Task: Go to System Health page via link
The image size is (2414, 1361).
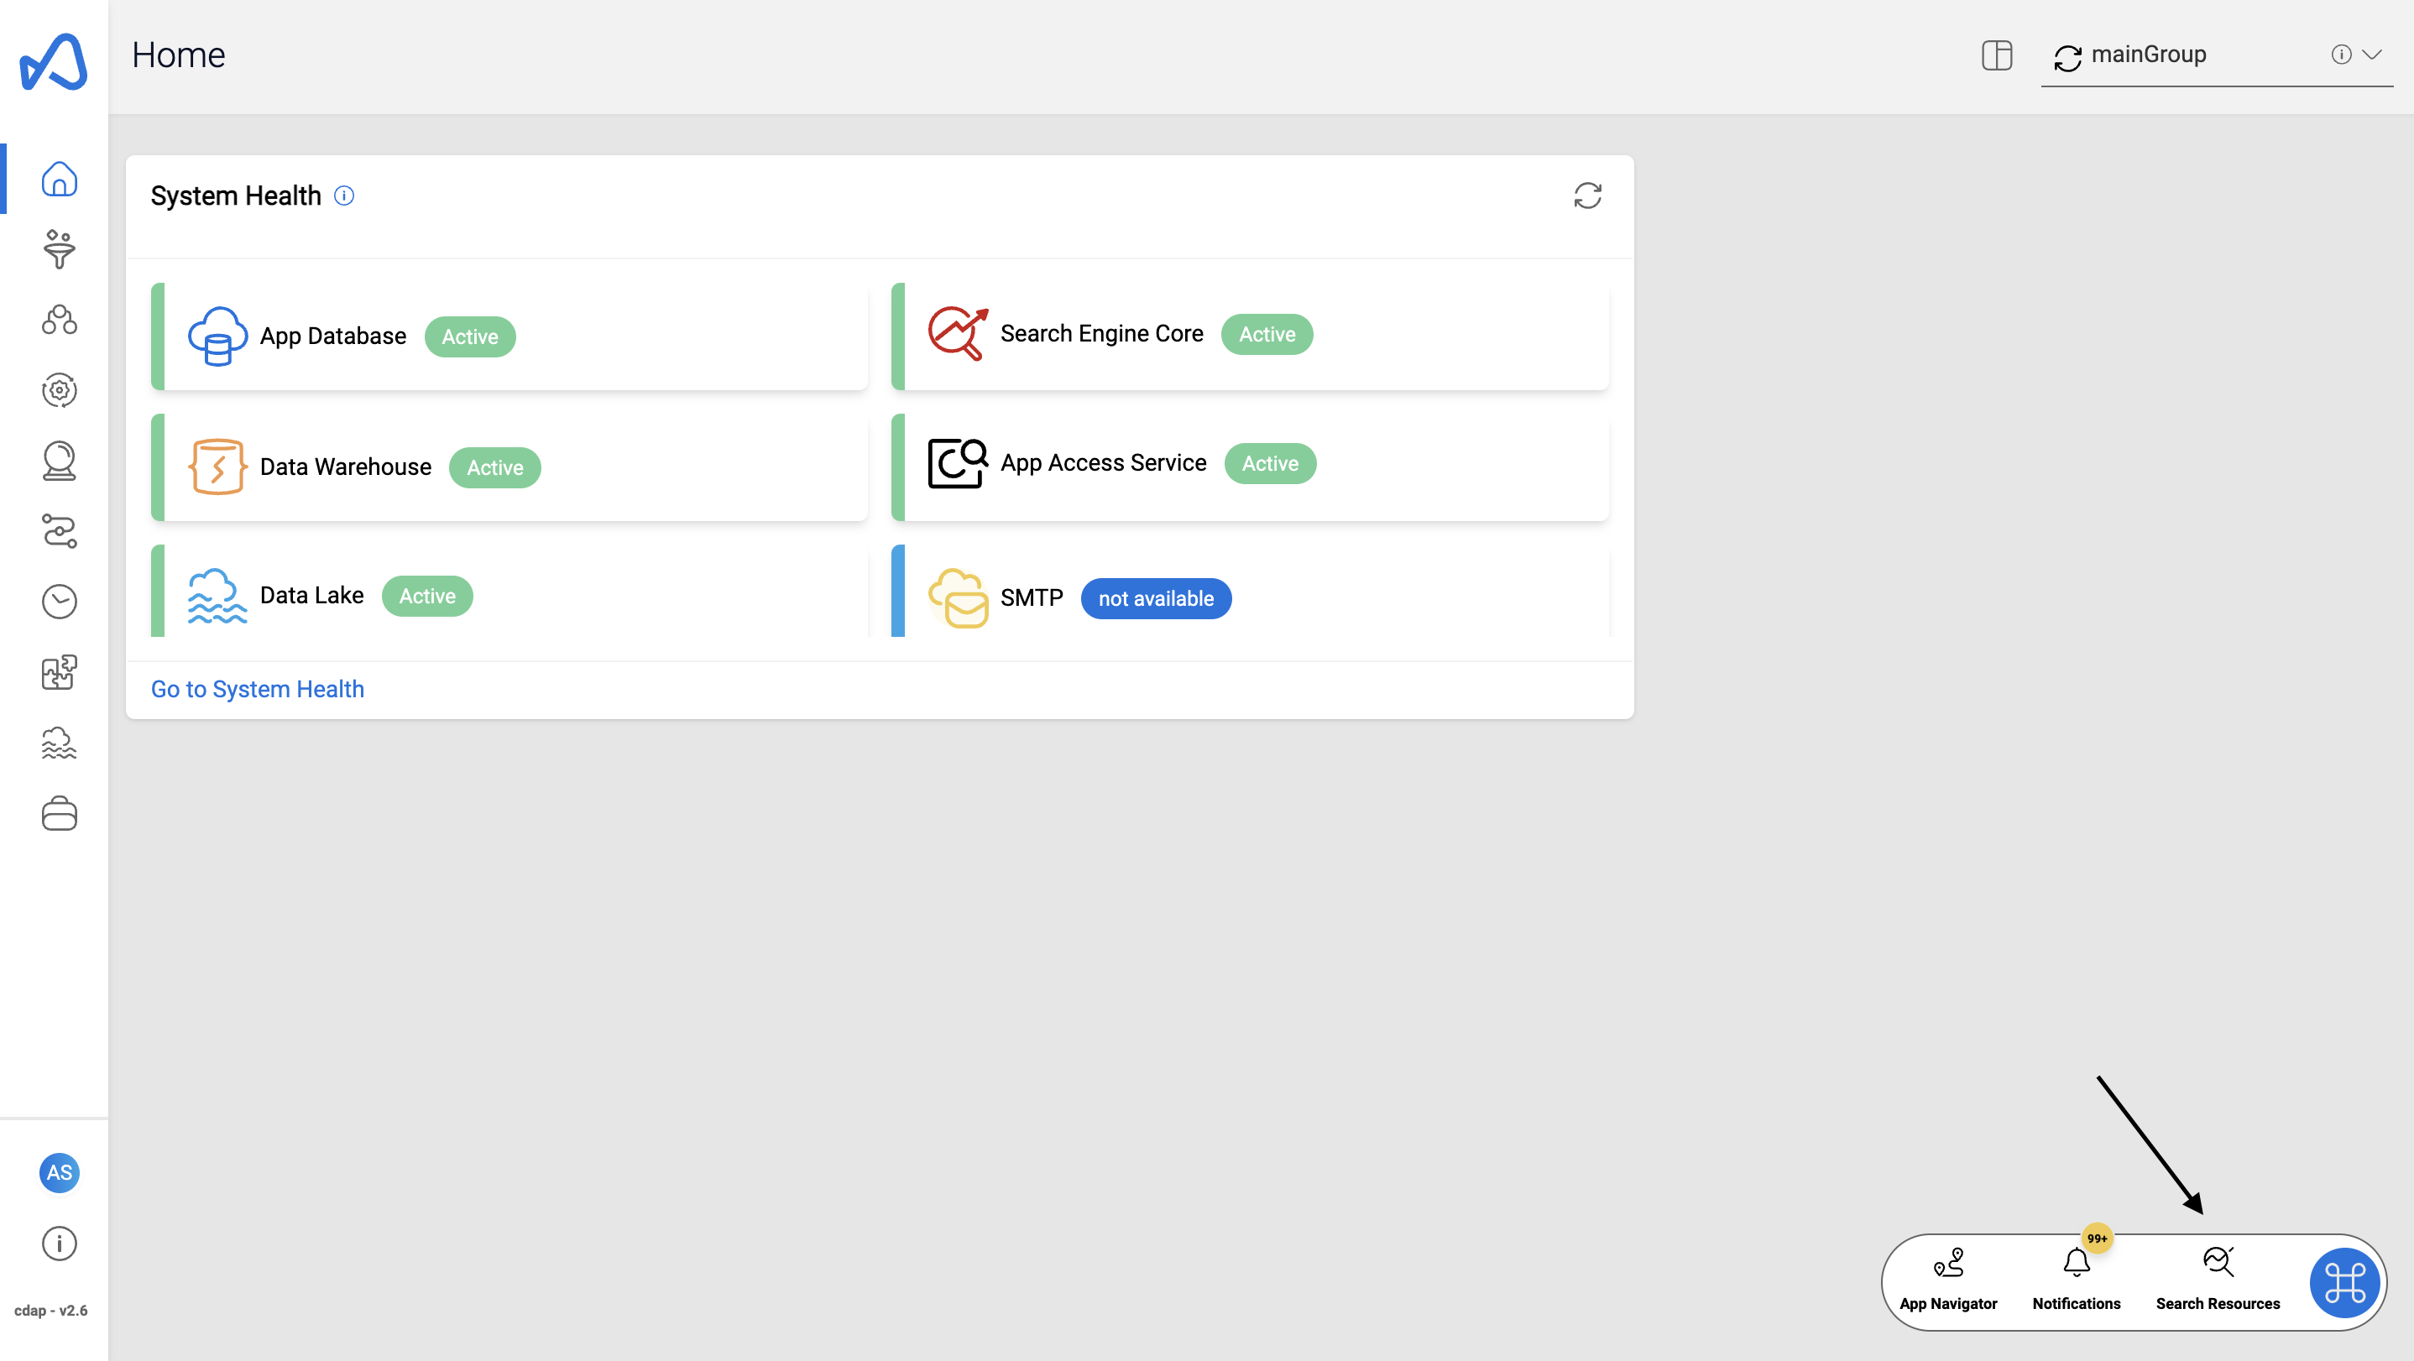Action: click(x=257, y=690)
